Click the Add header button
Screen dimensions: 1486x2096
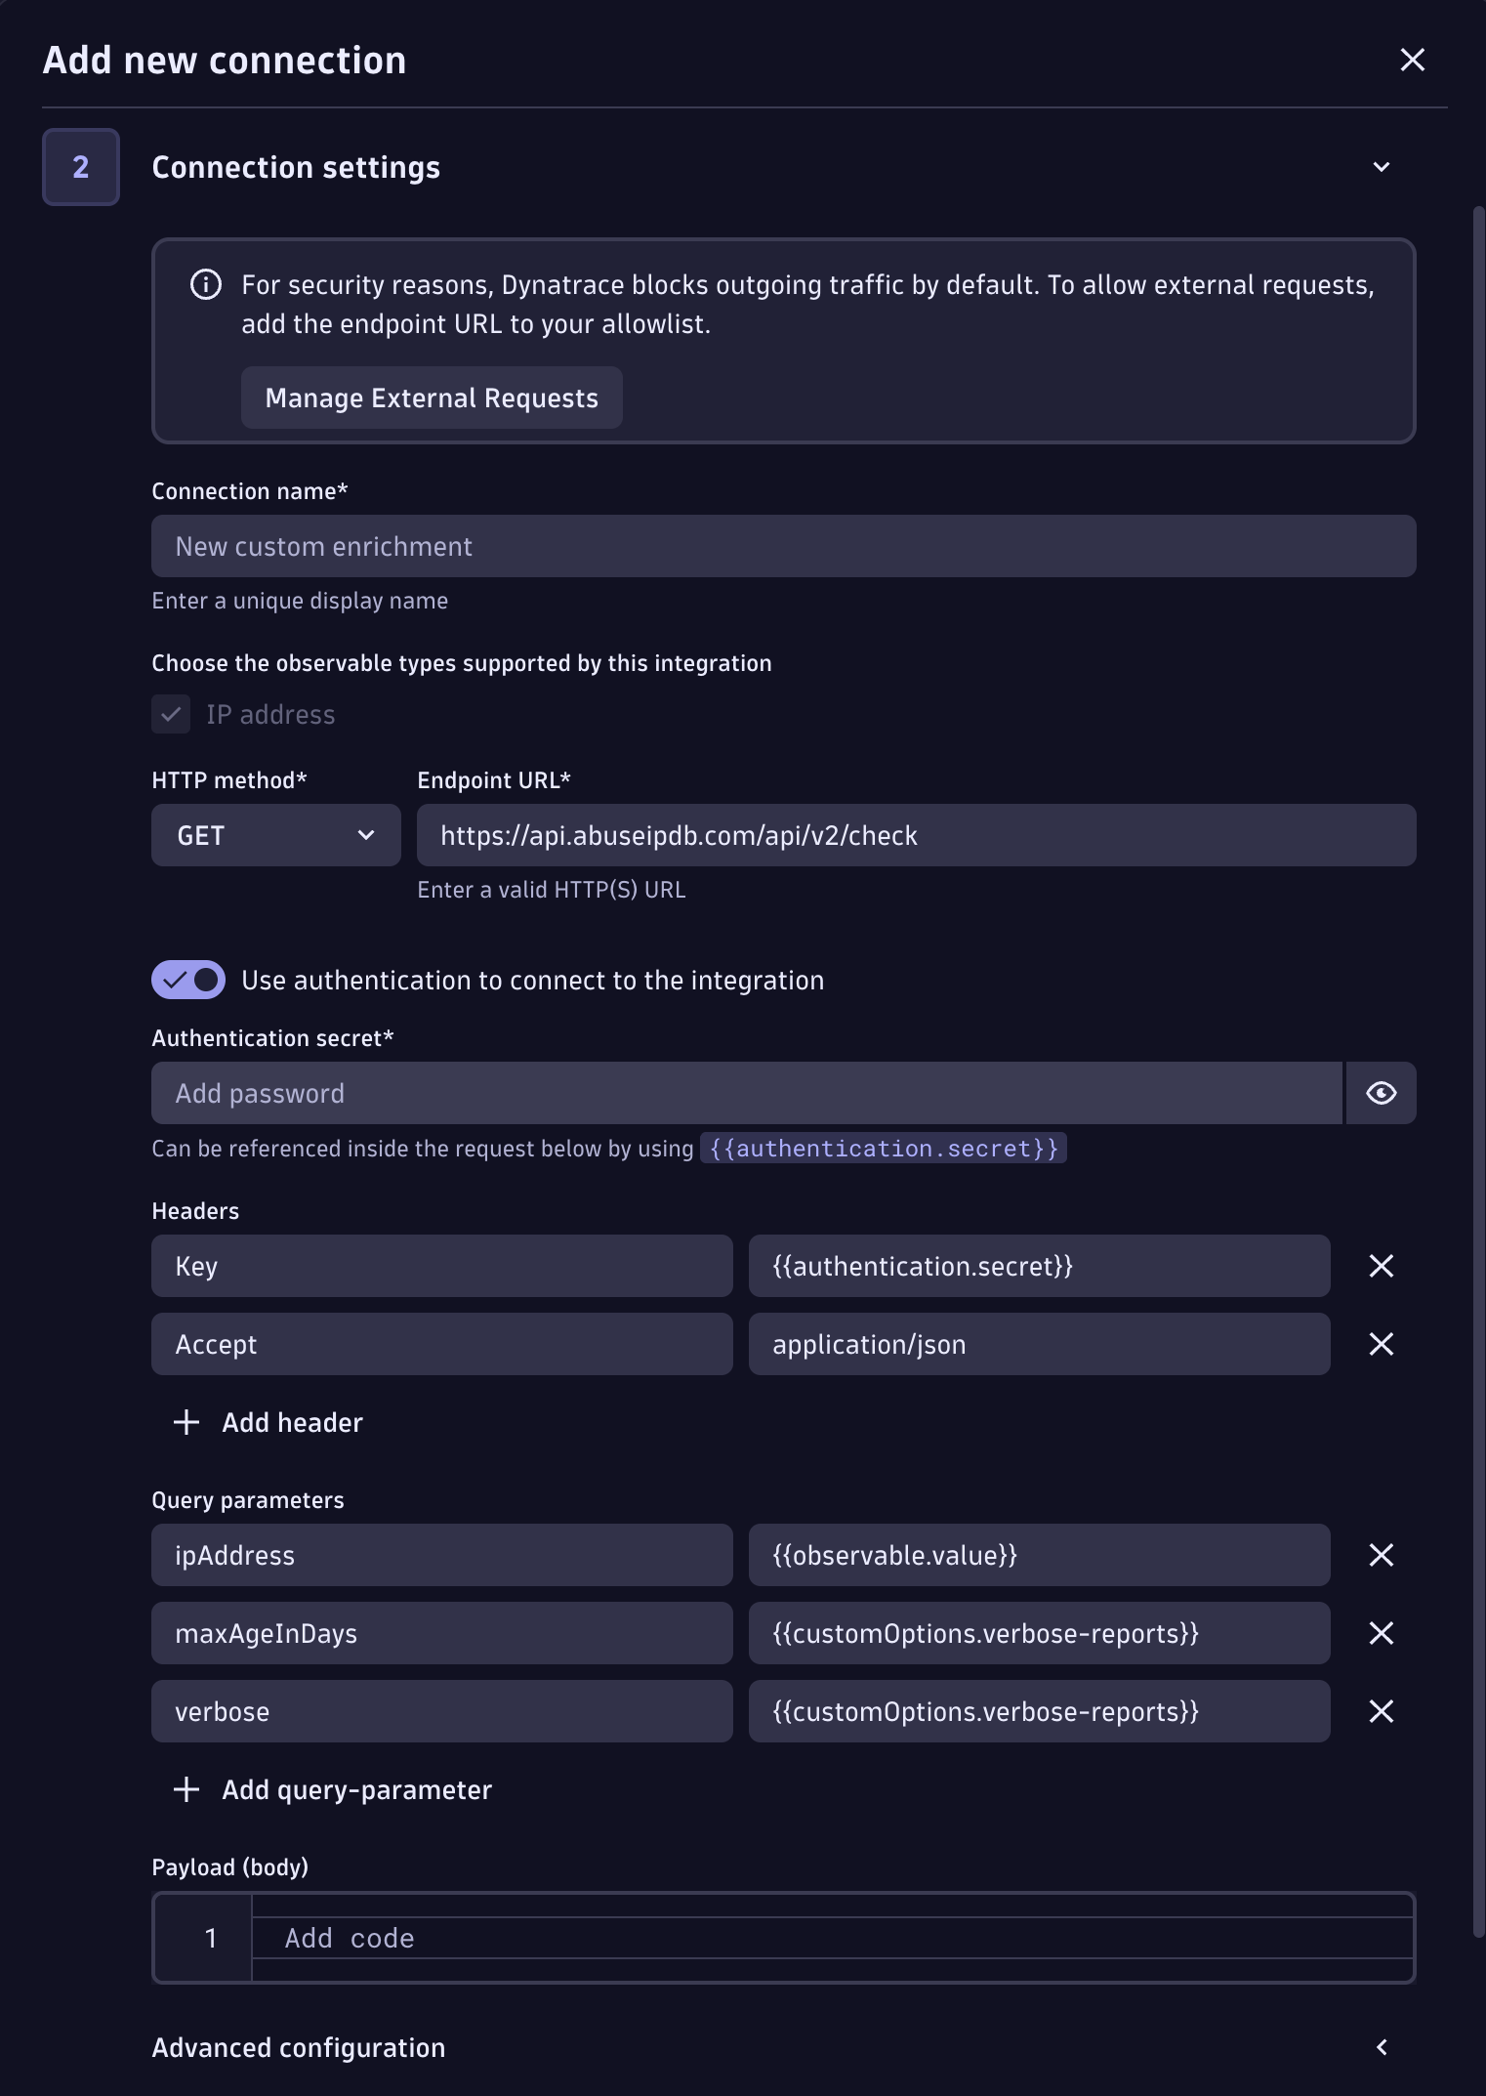268,1422
